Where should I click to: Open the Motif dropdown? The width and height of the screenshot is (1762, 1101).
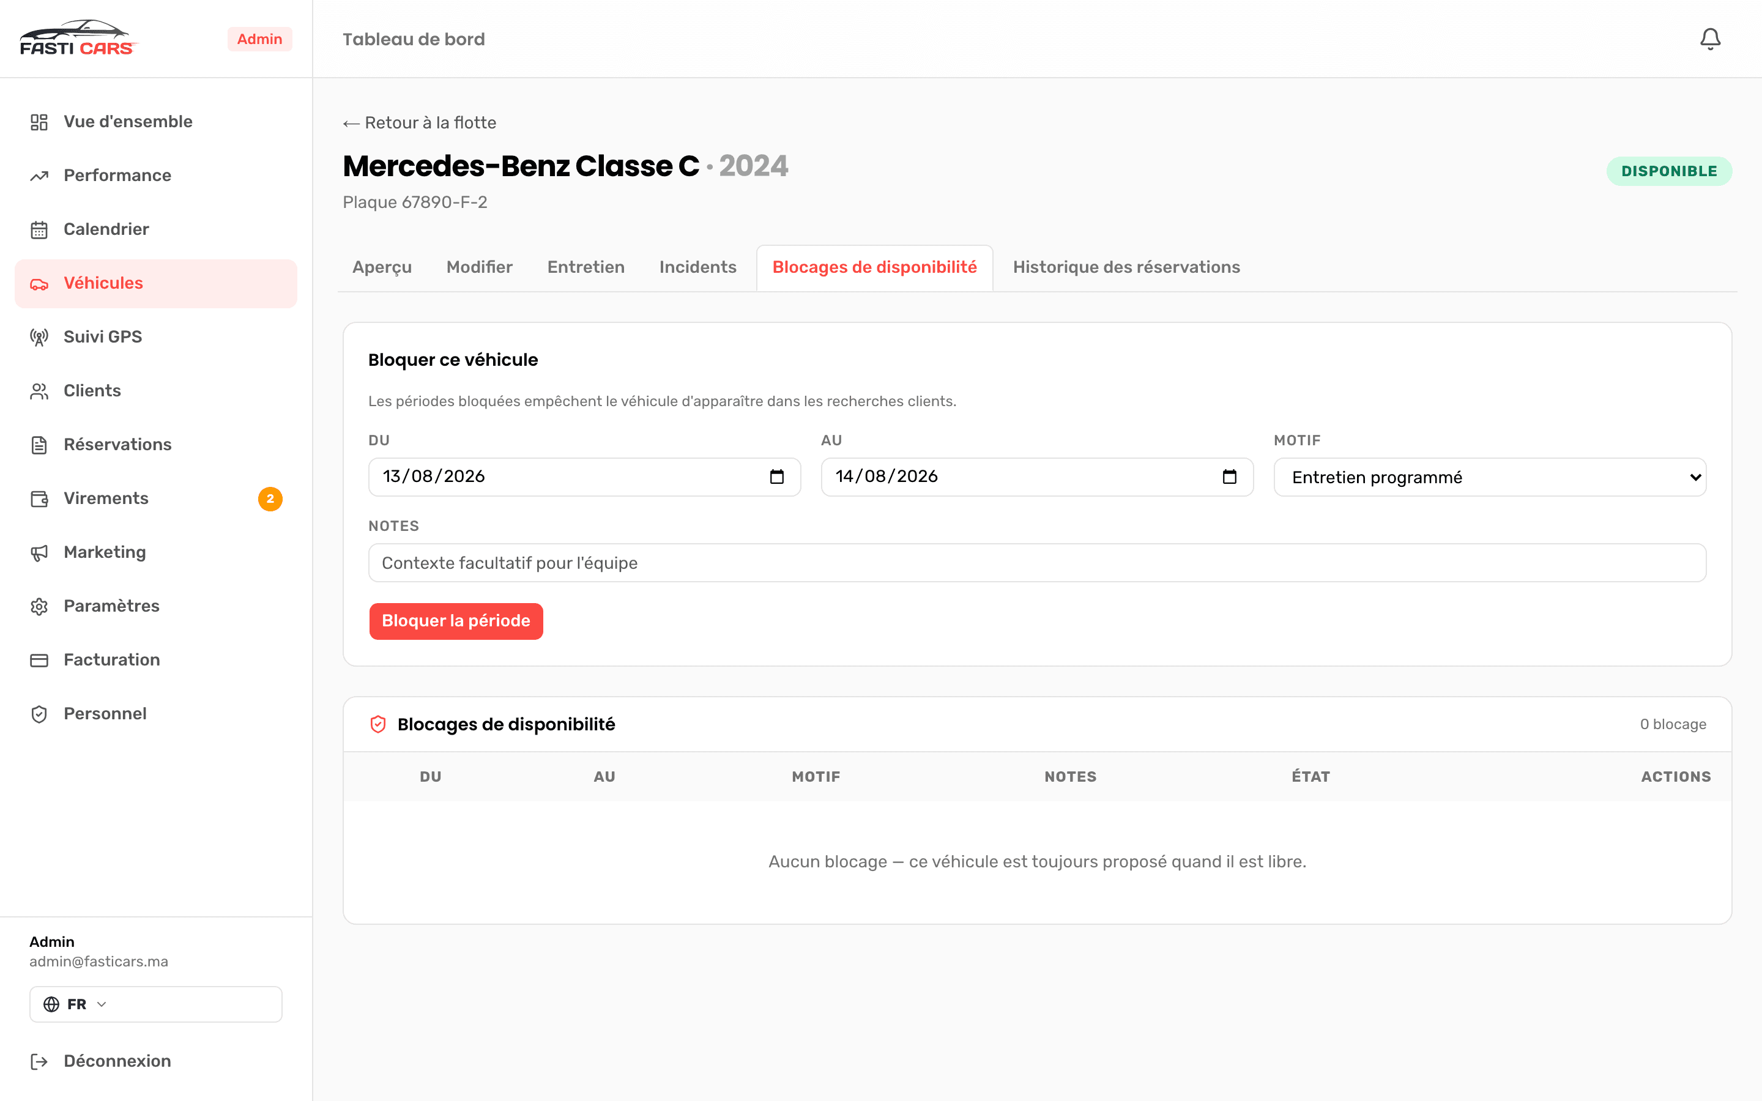[1490, 477]
